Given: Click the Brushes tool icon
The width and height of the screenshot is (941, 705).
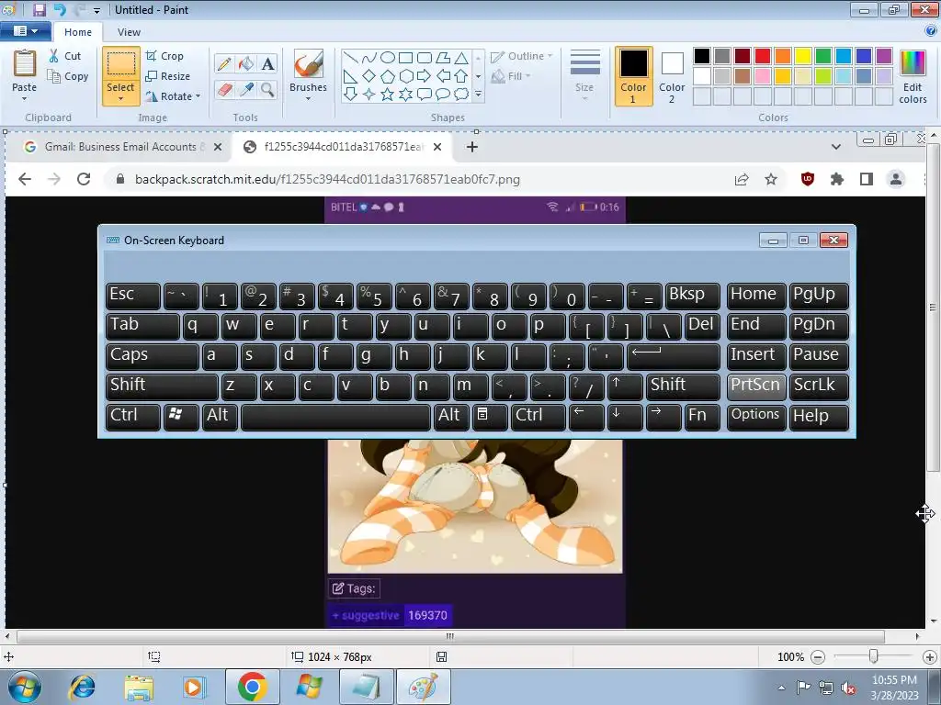Looking at the screenshot, I should click(309, 63).
